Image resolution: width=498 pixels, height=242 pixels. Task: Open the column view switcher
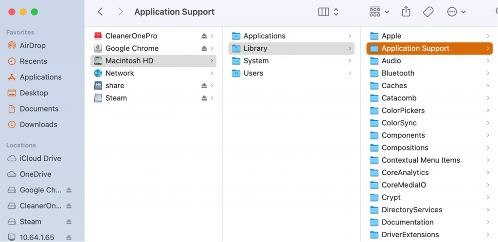tap(328, 12)
